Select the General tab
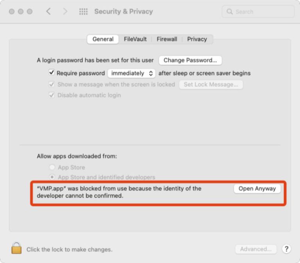 click(x=103, y=39)
